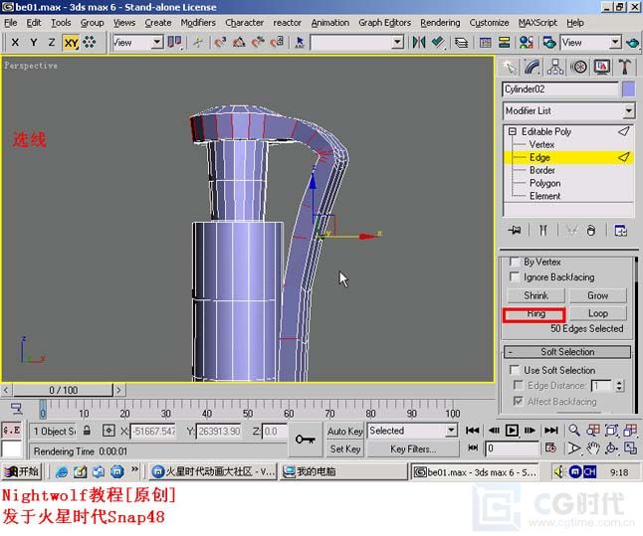The height and width of the screenshot is (536, 643).
Task: Click the Grow selection button
Action: (598, 295)
